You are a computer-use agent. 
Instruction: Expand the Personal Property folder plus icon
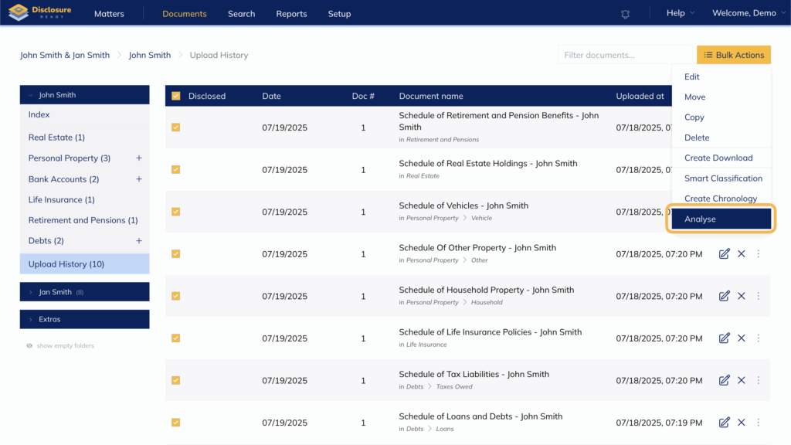tap(139, 158)
